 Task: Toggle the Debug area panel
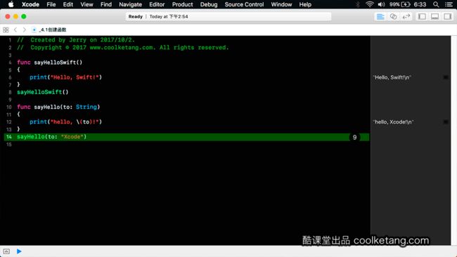(435, 17)
